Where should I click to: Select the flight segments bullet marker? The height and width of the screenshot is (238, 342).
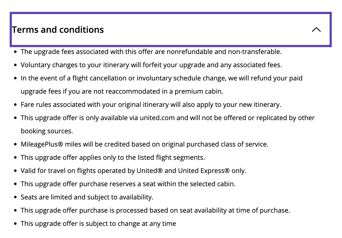15,157
